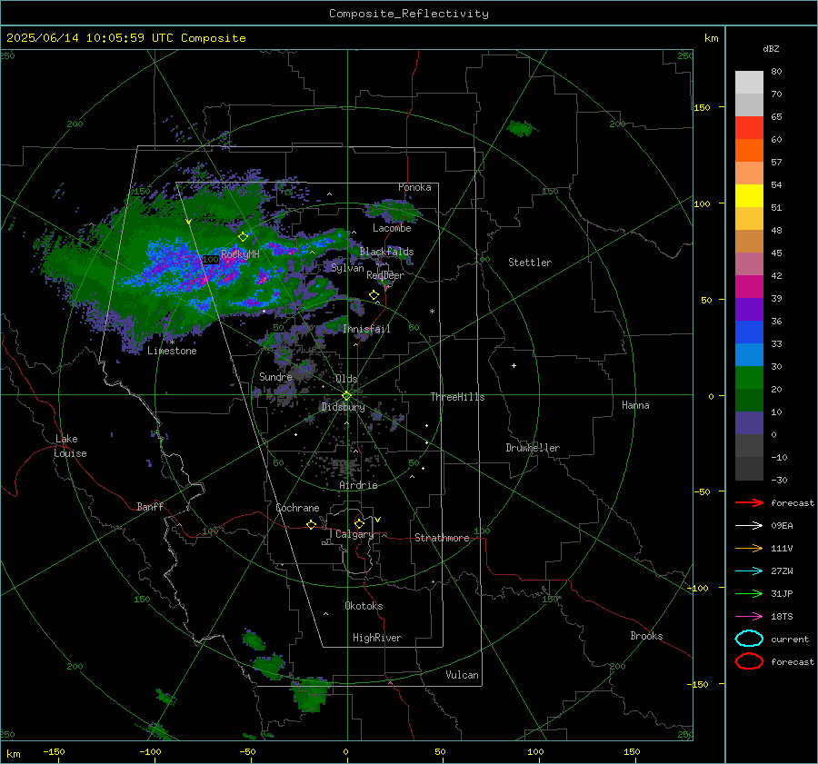Click the cyan 27ZW arrow icon
This screenshot has width=818, height=764.
tap(749, 571)
